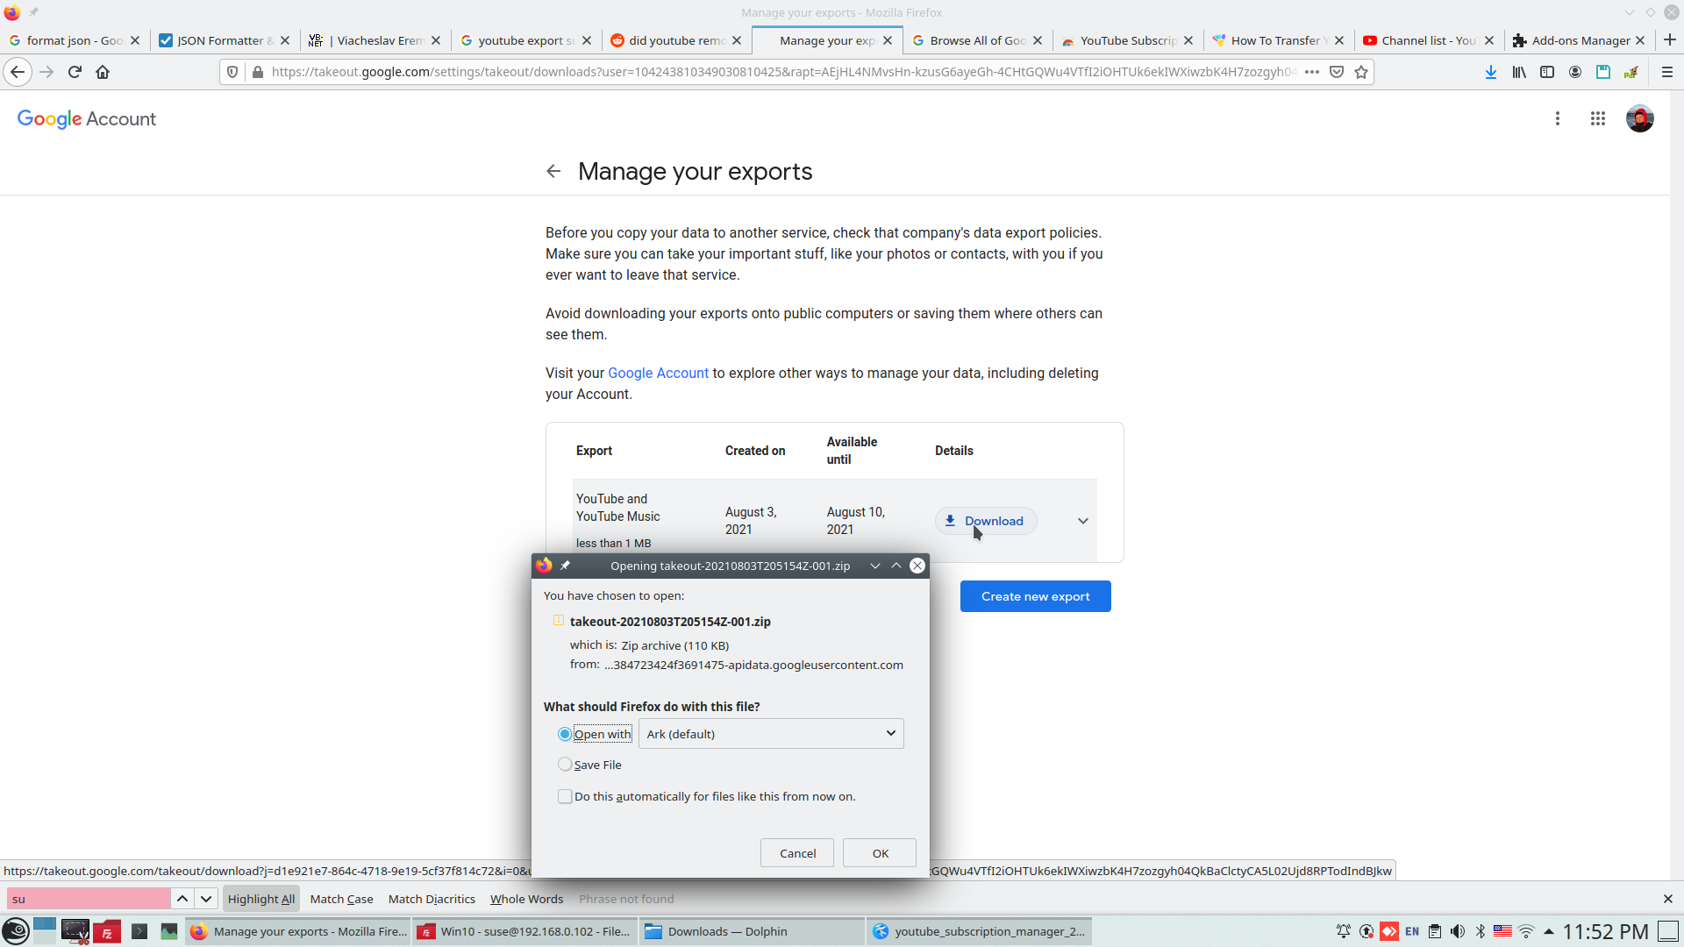Click the Firefox home icon
The height and width of the screenshot is (947, 1684).
(103, 72)
